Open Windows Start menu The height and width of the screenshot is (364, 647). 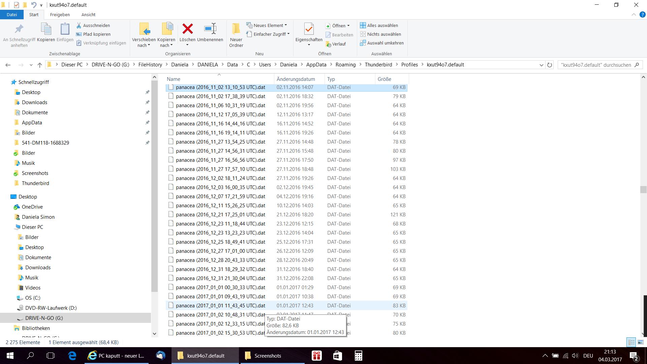(x=10, y=356)
